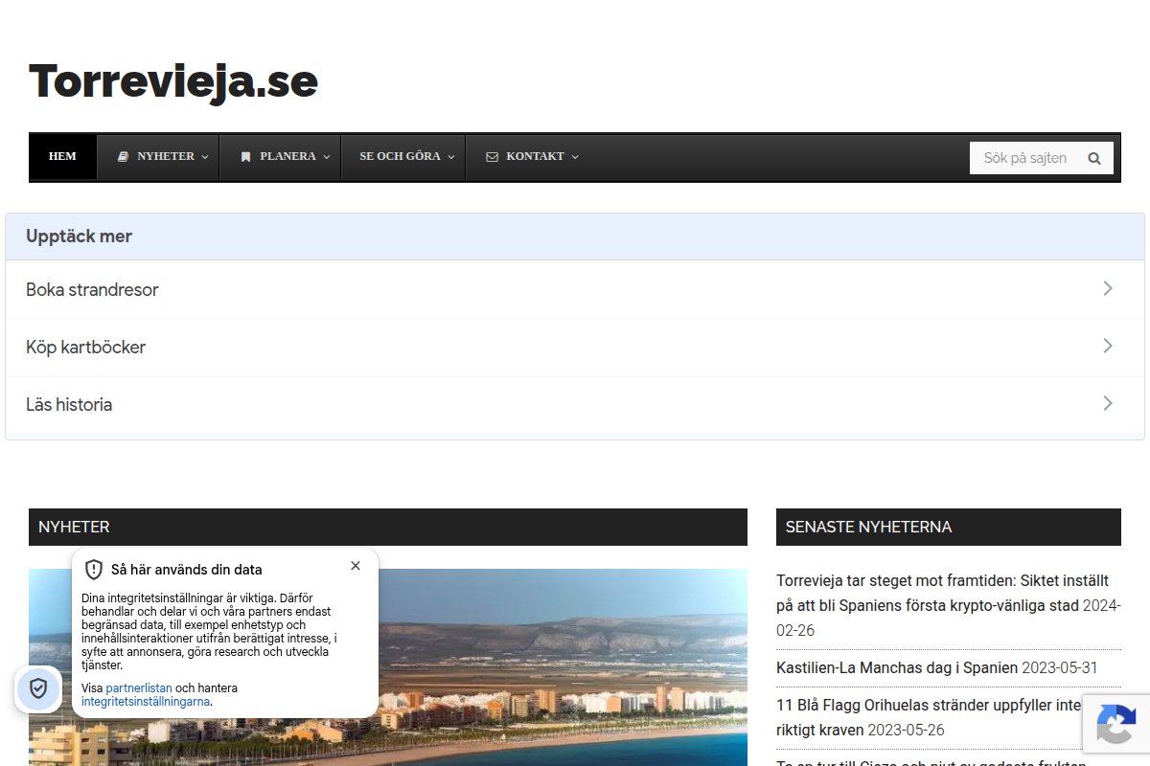The image size is (1150, 766).
Task: Select the Läs historia text
Action: point(69,404)
